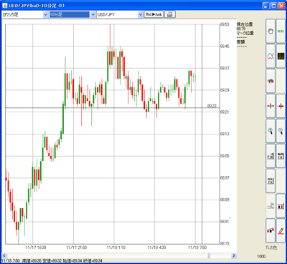The height and width of the screenshot is (264, 287).
Task: Click the 89.23 horizontal line label
Action: [x=212, y=106]
